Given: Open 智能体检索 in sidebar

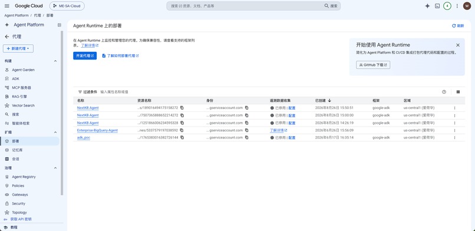Looking at the screenshot, I should coord(21,123).
